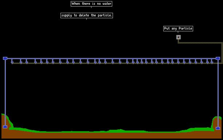Click the left vertical blue pipe
This screenshot has height=140, width=223.
(5, 93)
